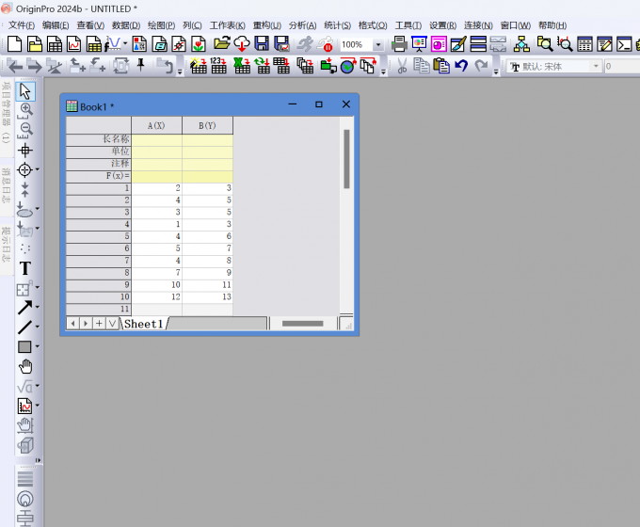Select column header A(X)
This screenshot has width=640, height=527.
point(157,126)
